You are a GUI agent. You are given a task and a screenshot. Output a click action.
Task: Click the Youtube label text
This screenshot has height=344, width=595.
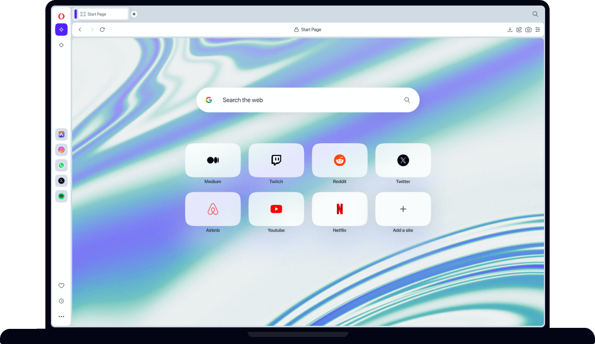point(276,231)
